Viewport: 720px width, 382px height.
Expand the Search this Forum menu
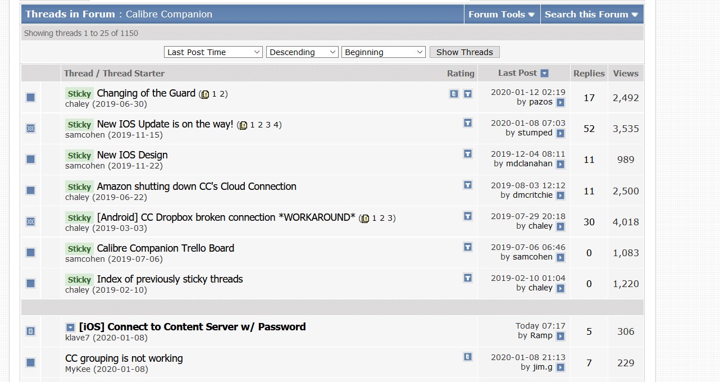coord(591,15)
